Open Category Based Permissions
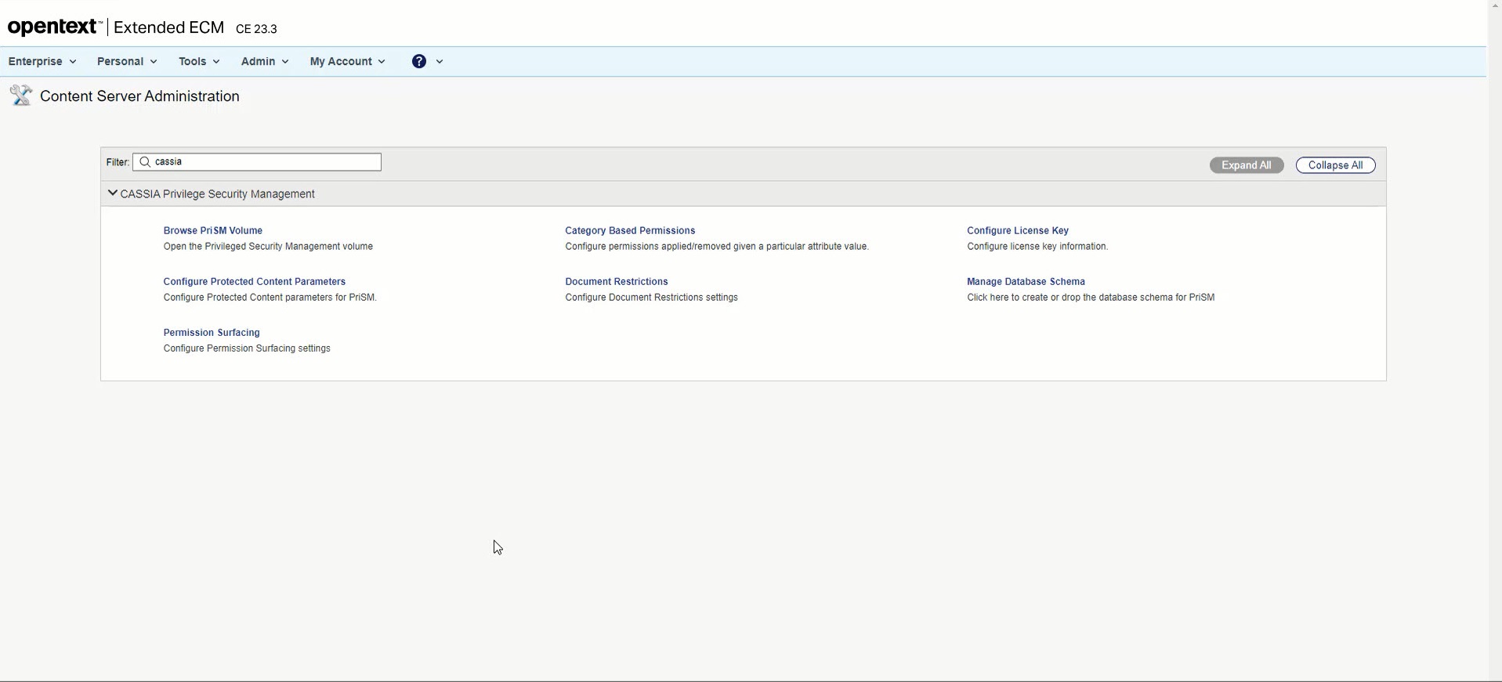This screenshot has height=682, width=1502. point(630,230)
